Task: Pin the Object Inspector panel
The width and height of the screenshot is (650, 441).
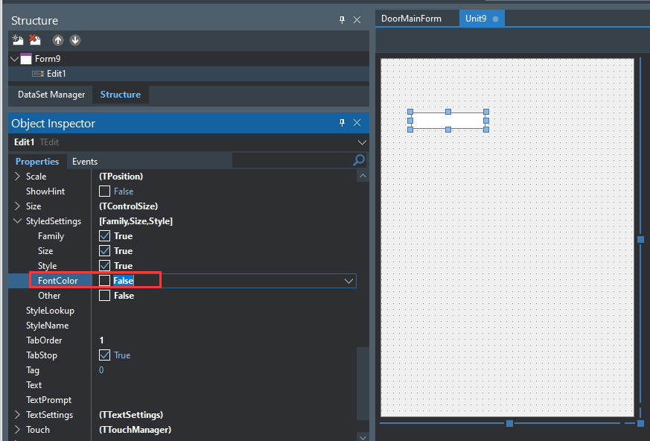Action: (342, 123)
